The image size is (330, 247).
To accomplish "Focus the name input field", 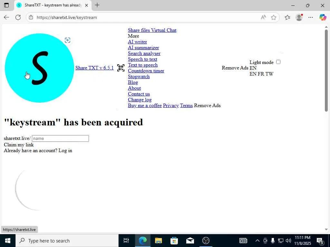I will click(x=60, y=138).
